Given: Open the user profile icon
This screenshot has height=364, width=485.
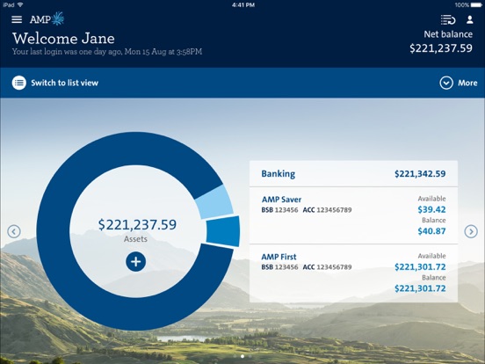Looking at the screenshot, I should (x=469, y=19).
